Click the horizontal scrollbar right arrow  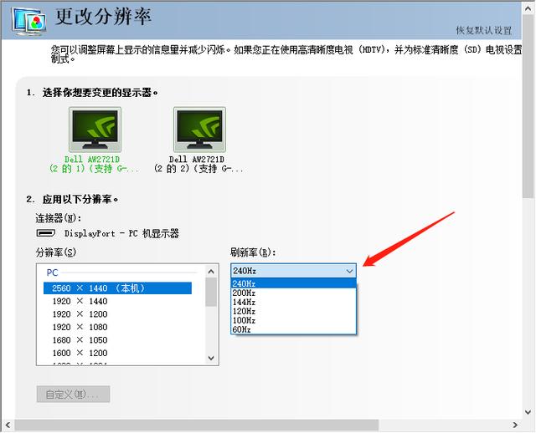[x=515, y=425]
